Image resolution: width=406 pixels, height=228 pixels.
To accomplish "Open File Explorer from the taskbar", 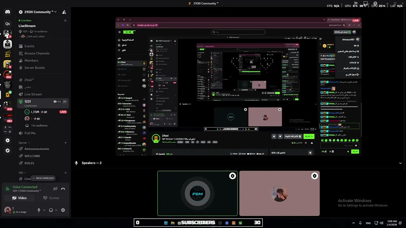I will 173,223.
